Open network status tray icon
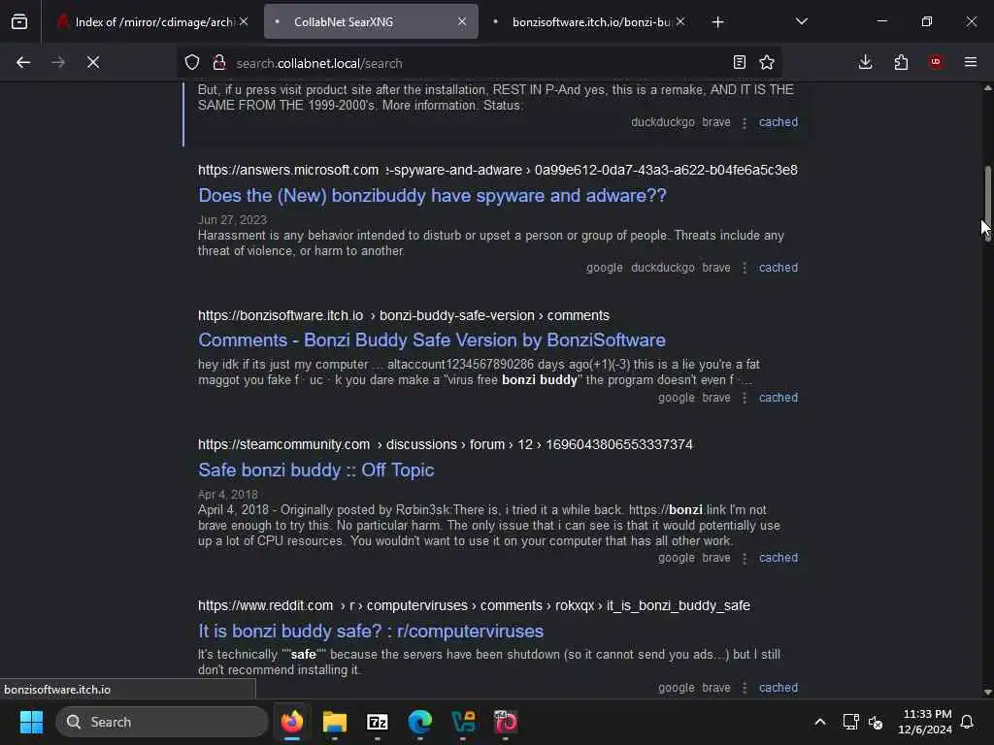 pos(850,722)
